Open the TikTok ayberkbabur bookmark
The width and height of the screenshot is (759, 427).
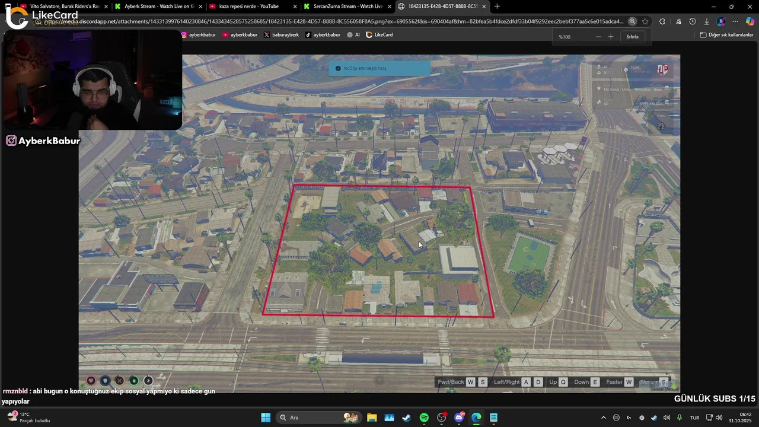(x=323, y=35)
